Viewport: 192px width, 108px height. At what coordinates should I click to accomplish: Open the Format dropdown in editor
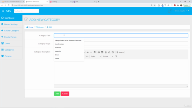(108, 56)
